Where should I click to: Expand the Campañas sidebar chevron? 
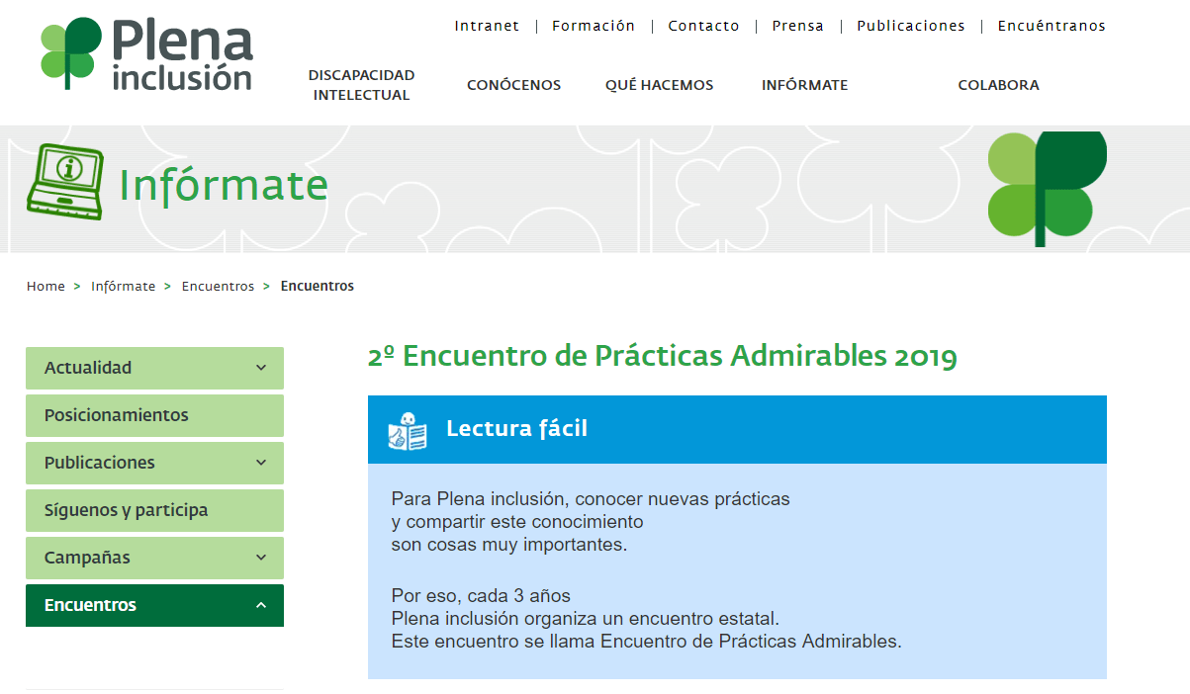point(261,558)
